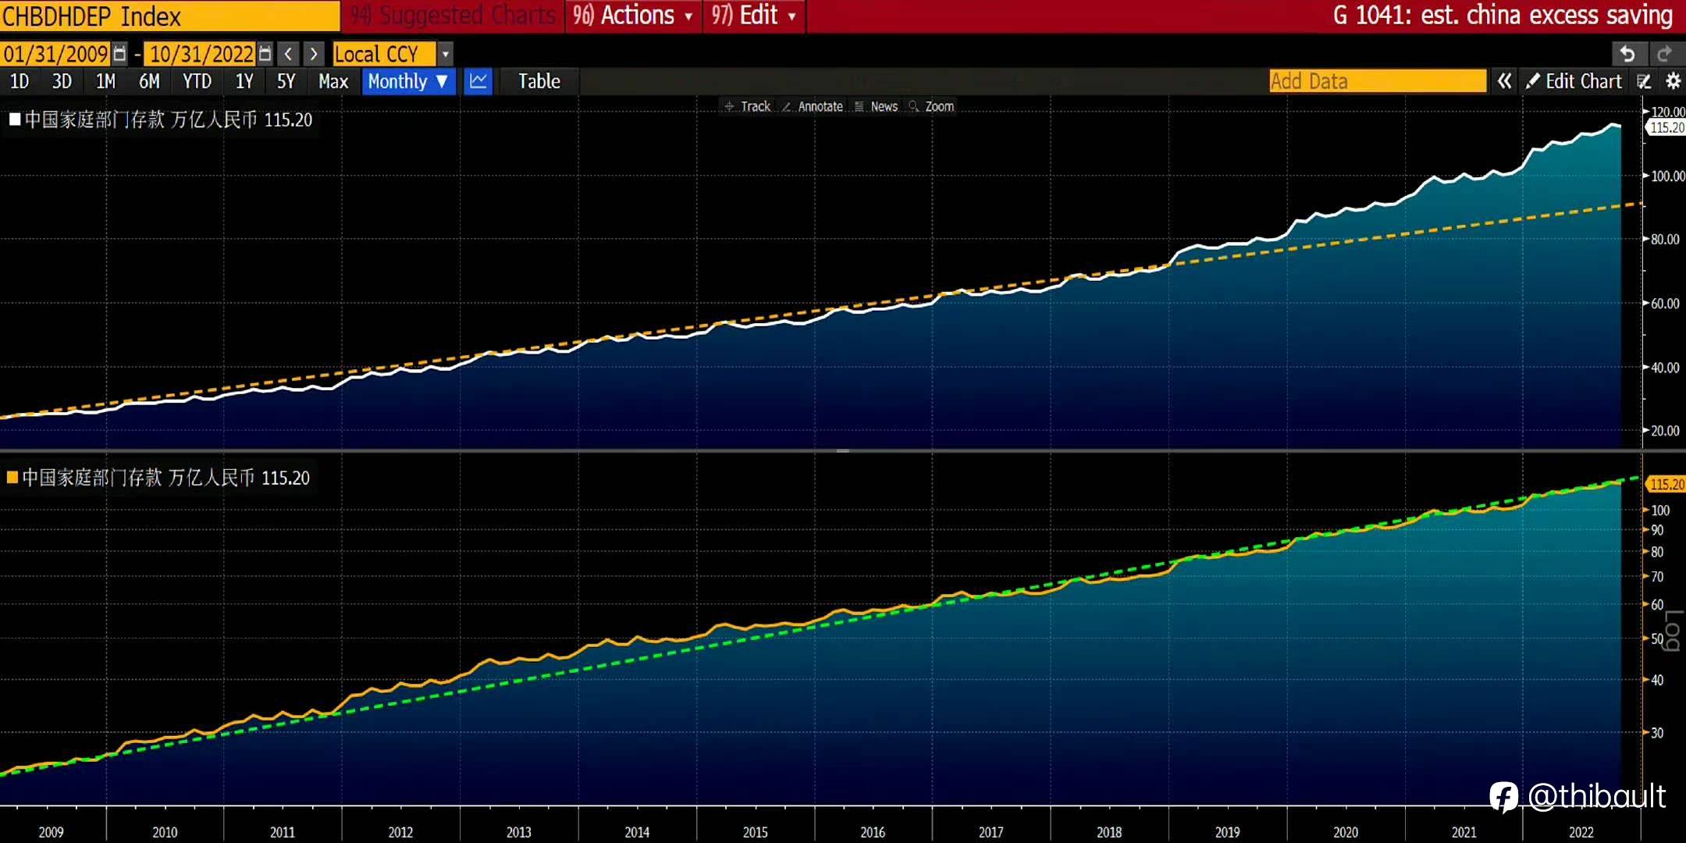The width and height of the screenshot is (1686, 843).
Task: Collapse panel with double left chevron
Action: (x=1504, y=81)
